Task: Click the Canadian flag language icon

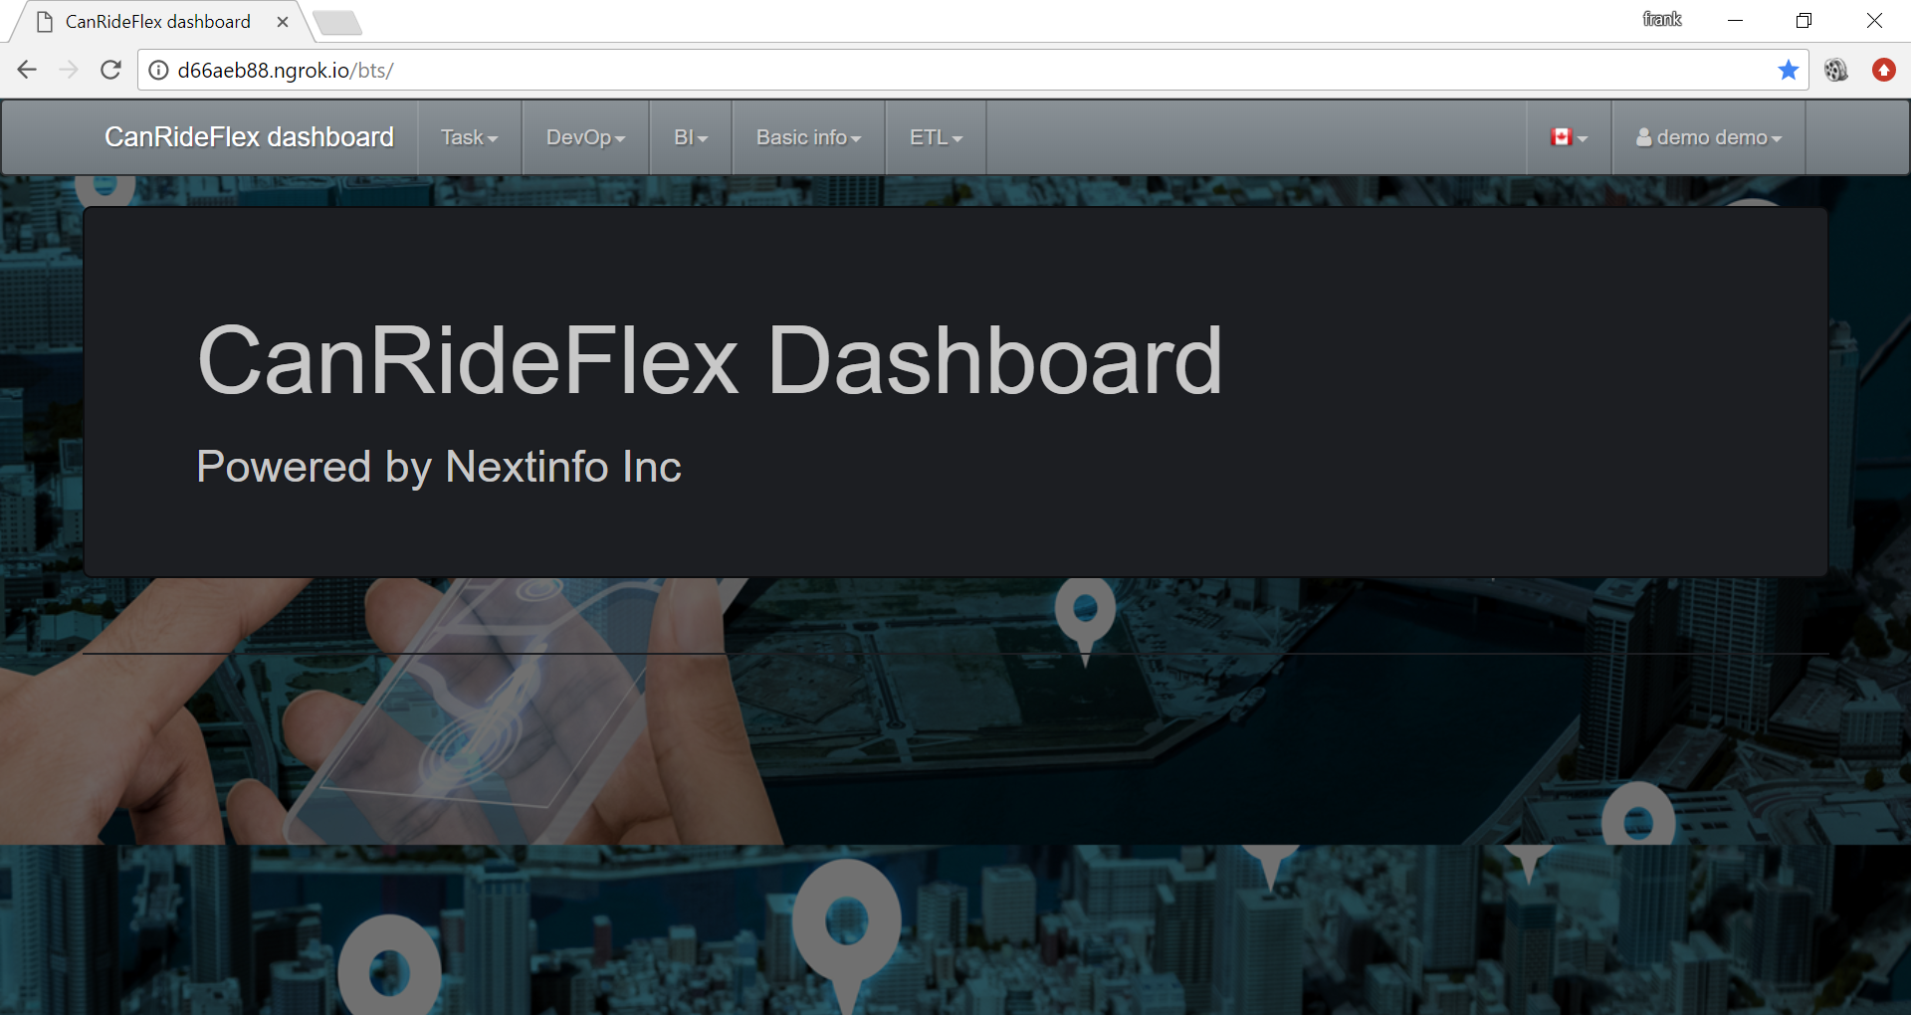Action: tap(1569, 137)
